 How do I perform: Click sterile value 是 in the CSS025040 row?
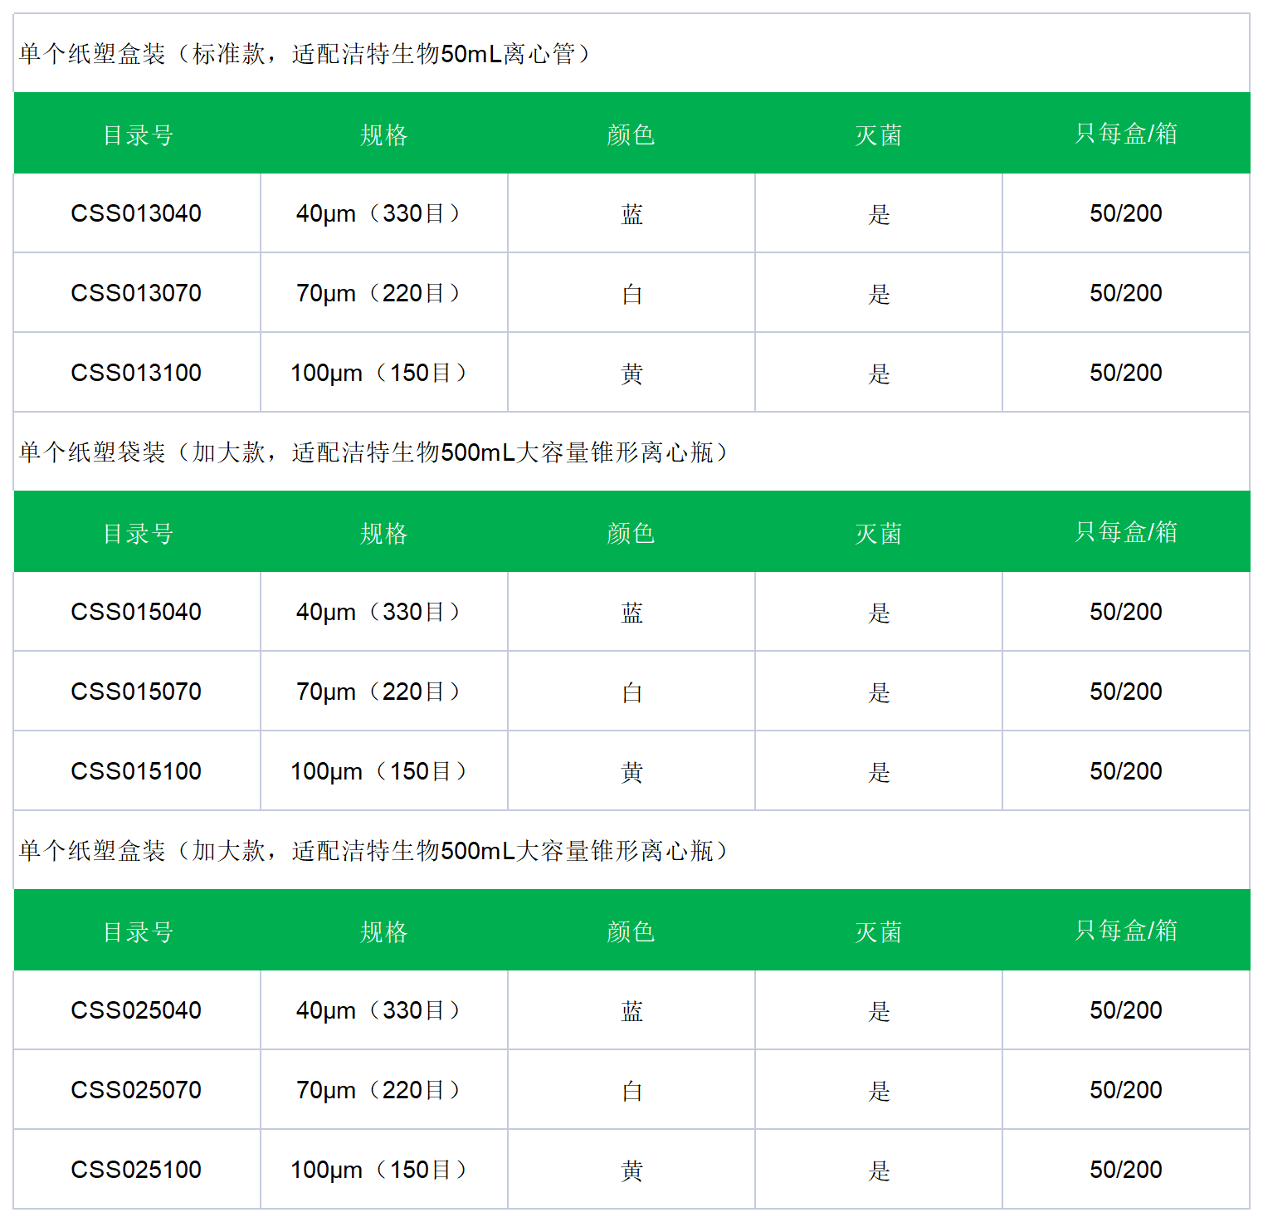[879, 1011]
